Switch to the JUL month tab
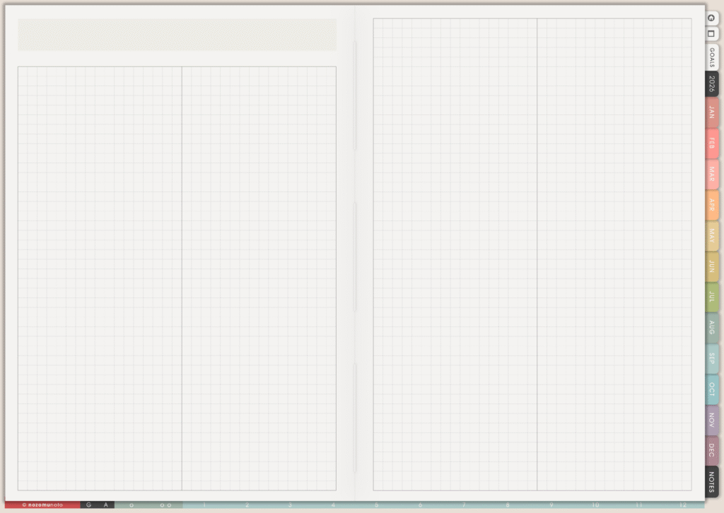Image resolution: width=724 pixels, height=513 pixels. (711, 297)
